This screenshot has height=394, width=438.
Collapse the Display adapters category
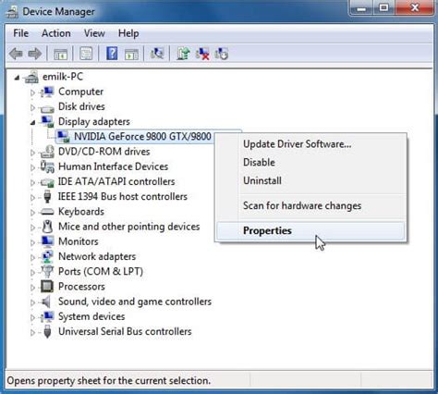32,123
